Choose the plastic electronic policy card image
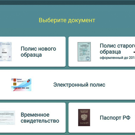 pyautogui.click(x=21, y=85)
